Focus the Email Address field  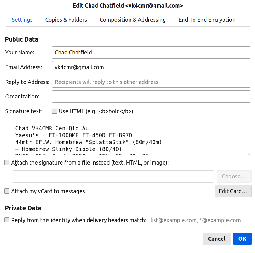tap(151, 67)
